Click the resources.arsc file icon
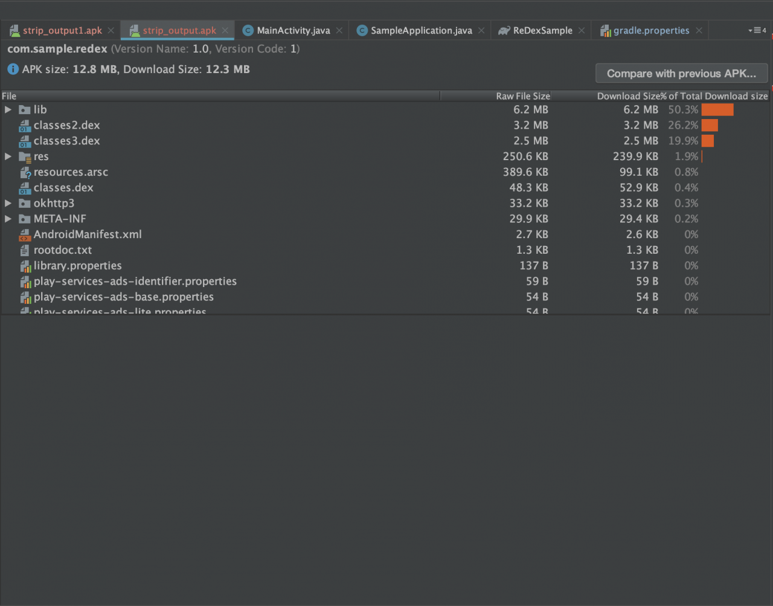 (25, 173)
